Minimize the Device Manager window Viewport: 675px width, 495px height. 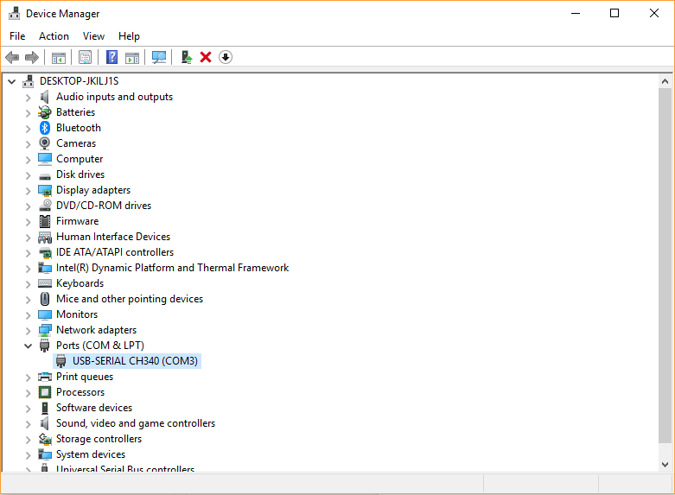click(x=576, y=13)
